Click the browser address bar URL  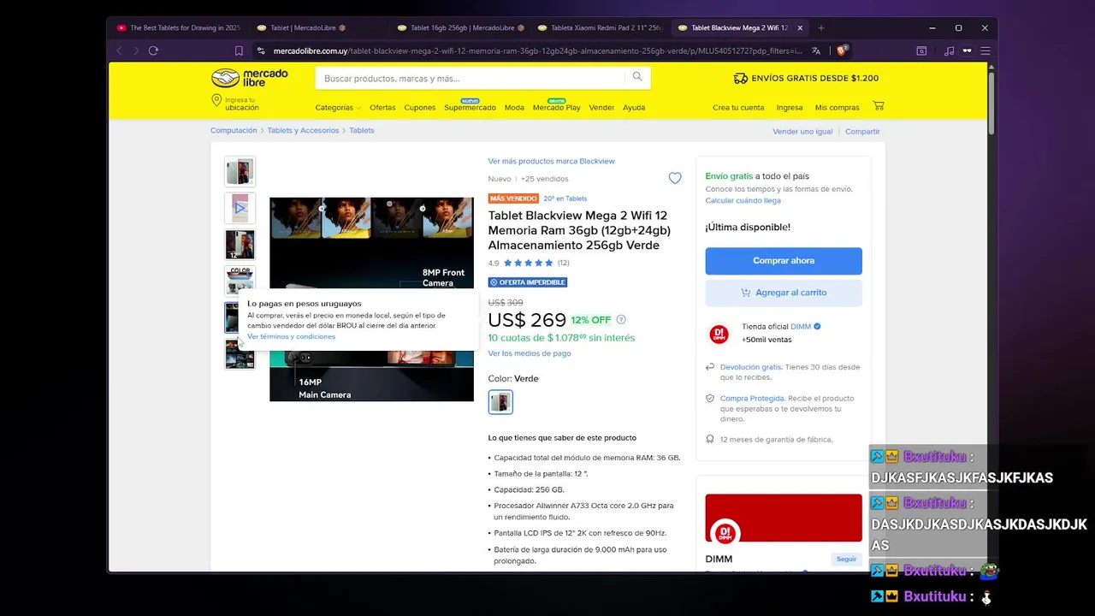click(x=538, y=50)
